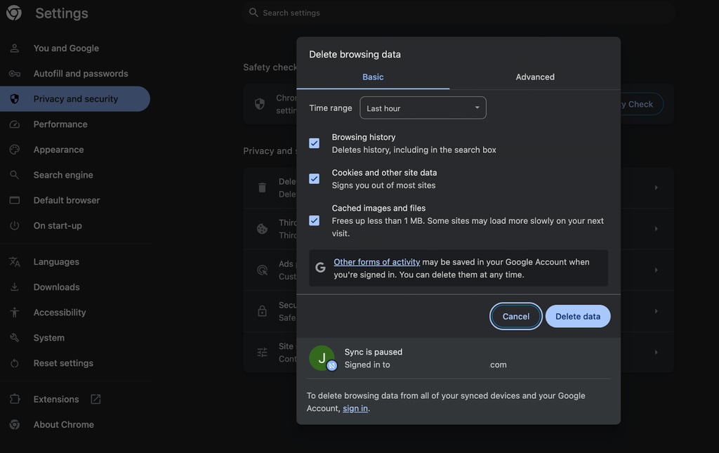Click the Safety Check button behind dialog
This screenshot has height=453, width=719.
pyautogui.click(x=642, y=104)
